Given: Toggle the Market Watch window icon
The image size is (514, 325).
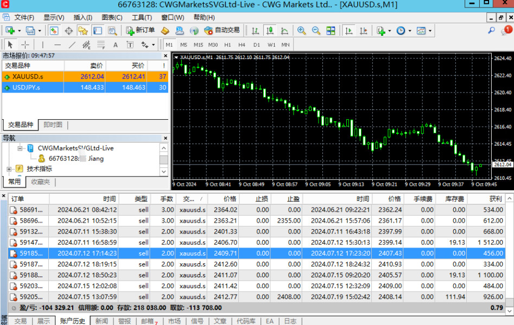Looking at the screenshot, I should click(x=54, y=30).
